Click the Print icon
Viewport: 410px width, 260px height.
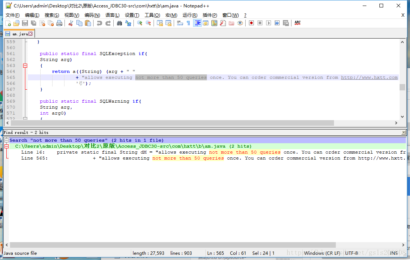tap(59, 23)
